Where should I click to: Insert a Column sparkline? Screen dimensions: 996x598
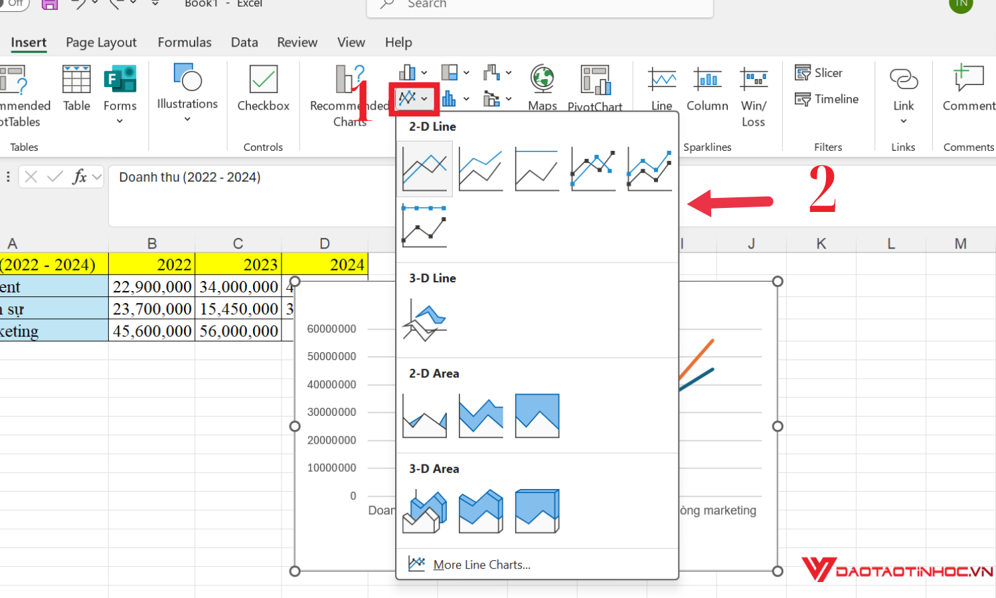point(707,88)
